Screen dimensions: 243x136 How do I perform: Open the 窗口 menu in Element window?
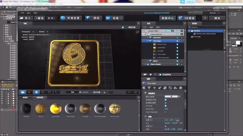29,13
